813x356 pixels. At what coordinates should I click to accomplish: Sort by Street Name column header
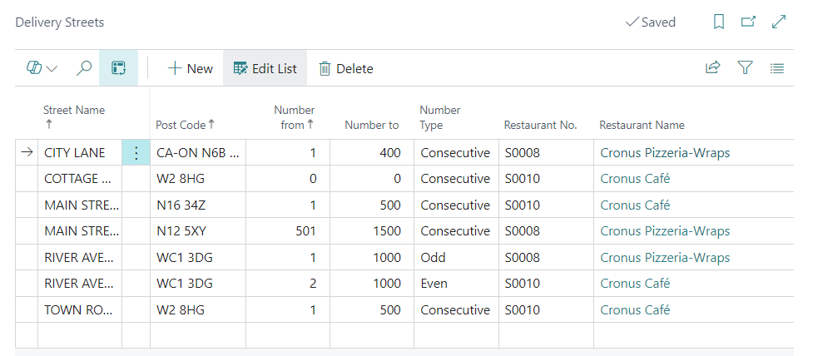point(73,110)
